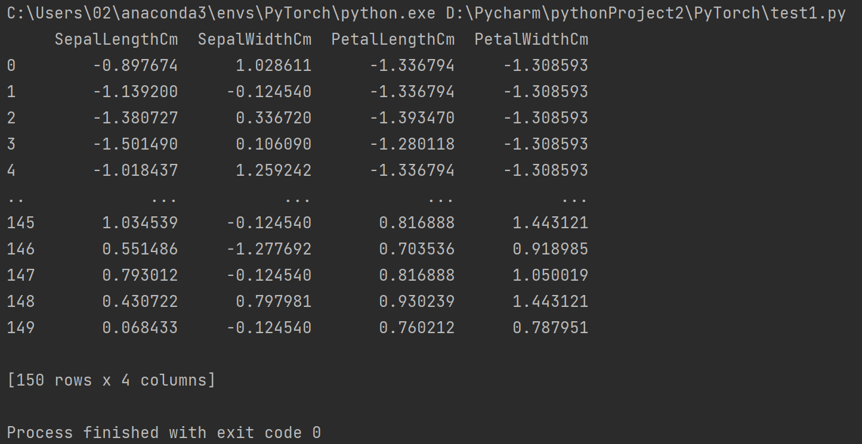This screenshot has width=862, height=444.
Task: Click the row index 149
Action: click(21, 328)
